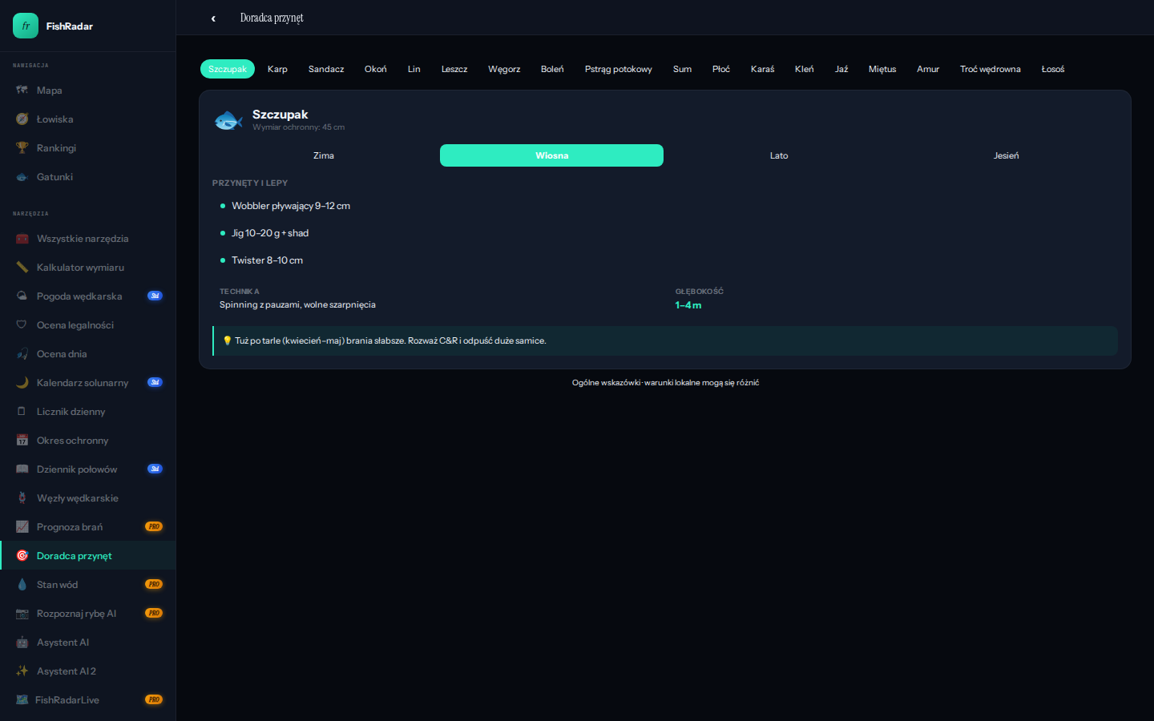Viewport: 1154px width, 721px height.
Task: Pick the Łosoś species tab
Action: click(1052, 69)
